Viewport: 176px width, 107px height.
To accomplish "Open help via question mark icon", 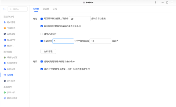I will 155,2.
